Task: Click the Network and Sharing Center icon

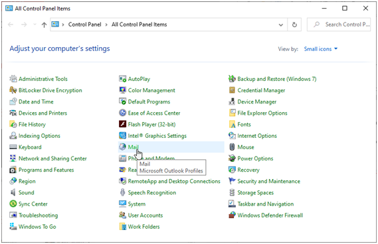Action: click(13, 158)
